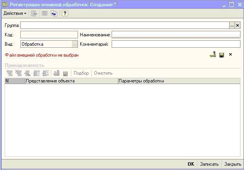Image resolution: width=244 pixels, height=170 pixels.
Task: Click Очистить in the table toolbar
Action: [x=103, y=73]
